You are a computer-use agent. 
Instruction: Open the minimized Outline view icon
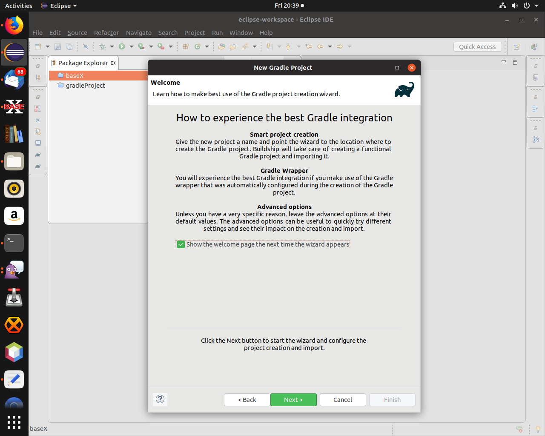click(x=536, y=109)
